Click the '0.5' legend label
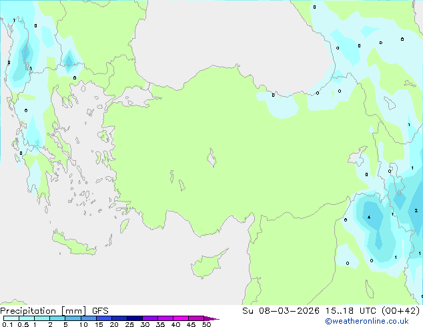 23,324
